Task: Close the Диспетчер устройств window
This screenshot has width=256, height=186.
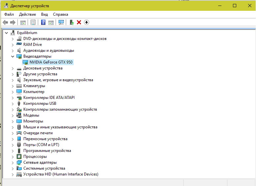Action: [x=249, y=6]
